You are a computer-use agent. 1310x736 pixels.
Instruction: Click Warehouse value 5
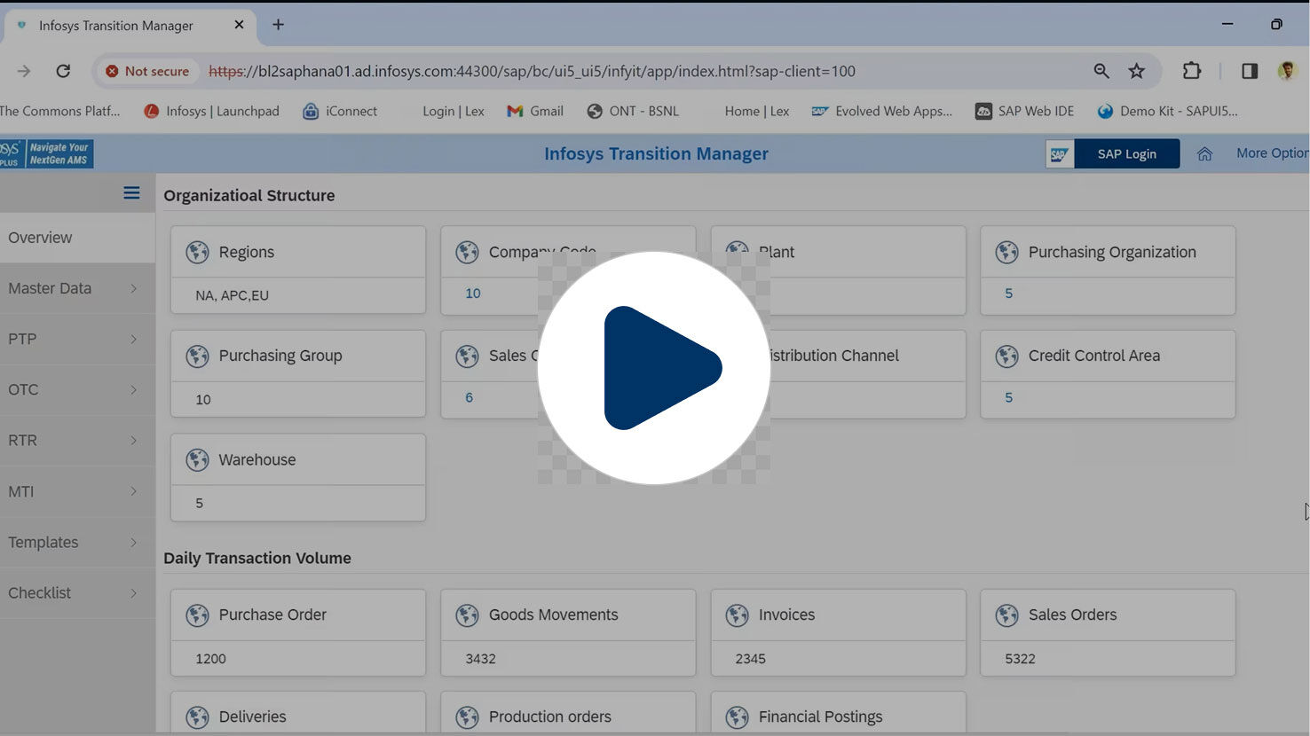(199, 503)
